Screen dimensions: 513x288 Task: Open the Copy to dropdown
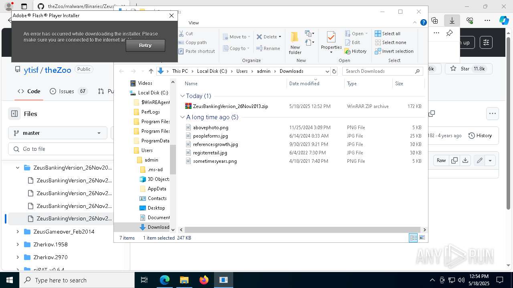coord(236,48)
